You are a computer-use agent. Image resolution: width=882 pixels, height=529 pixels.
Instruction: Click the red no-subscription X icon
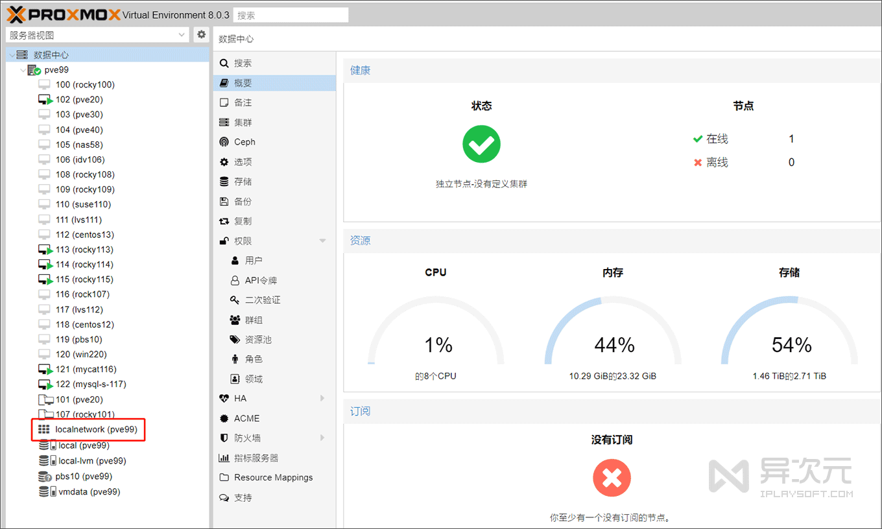612,478
